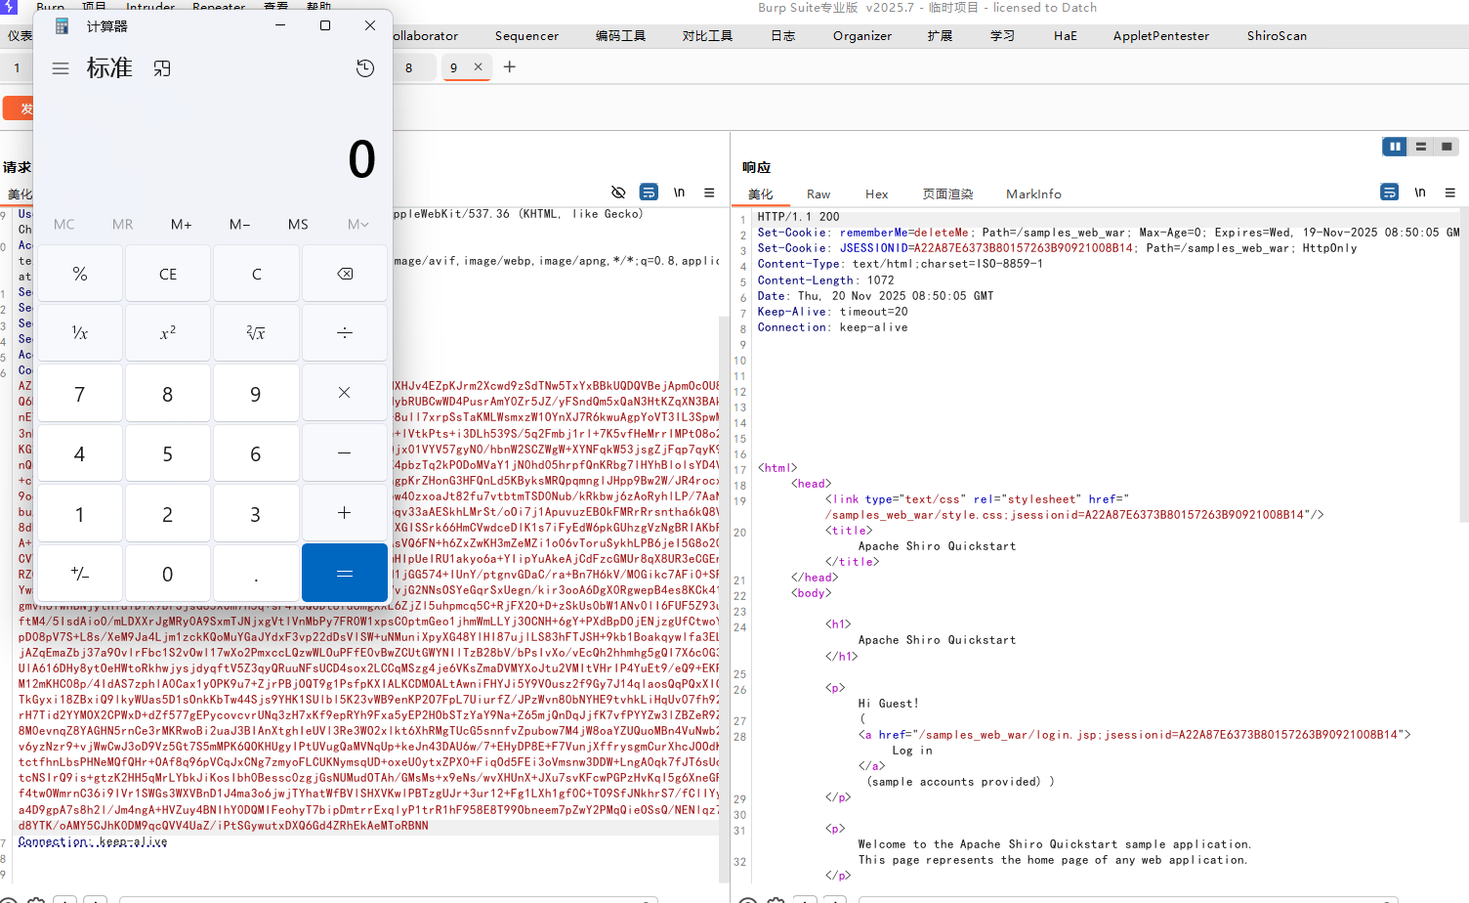Image resolution: width=1469 pixels, height=903 pixels.
Task: Click the decimal point key
Action: (x=256, y=573)
